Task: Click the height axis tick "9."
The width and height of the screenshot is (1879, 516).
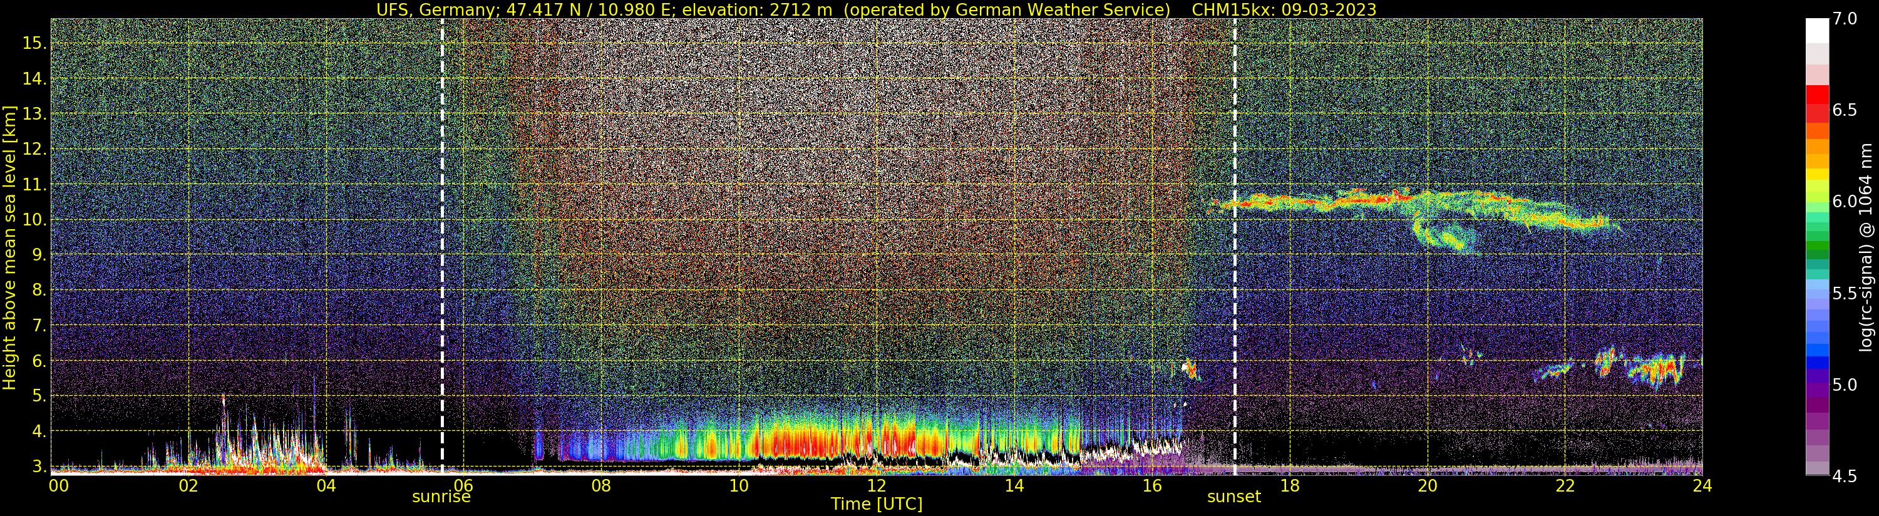Action: pyautogui.click(x=39, y=255)
